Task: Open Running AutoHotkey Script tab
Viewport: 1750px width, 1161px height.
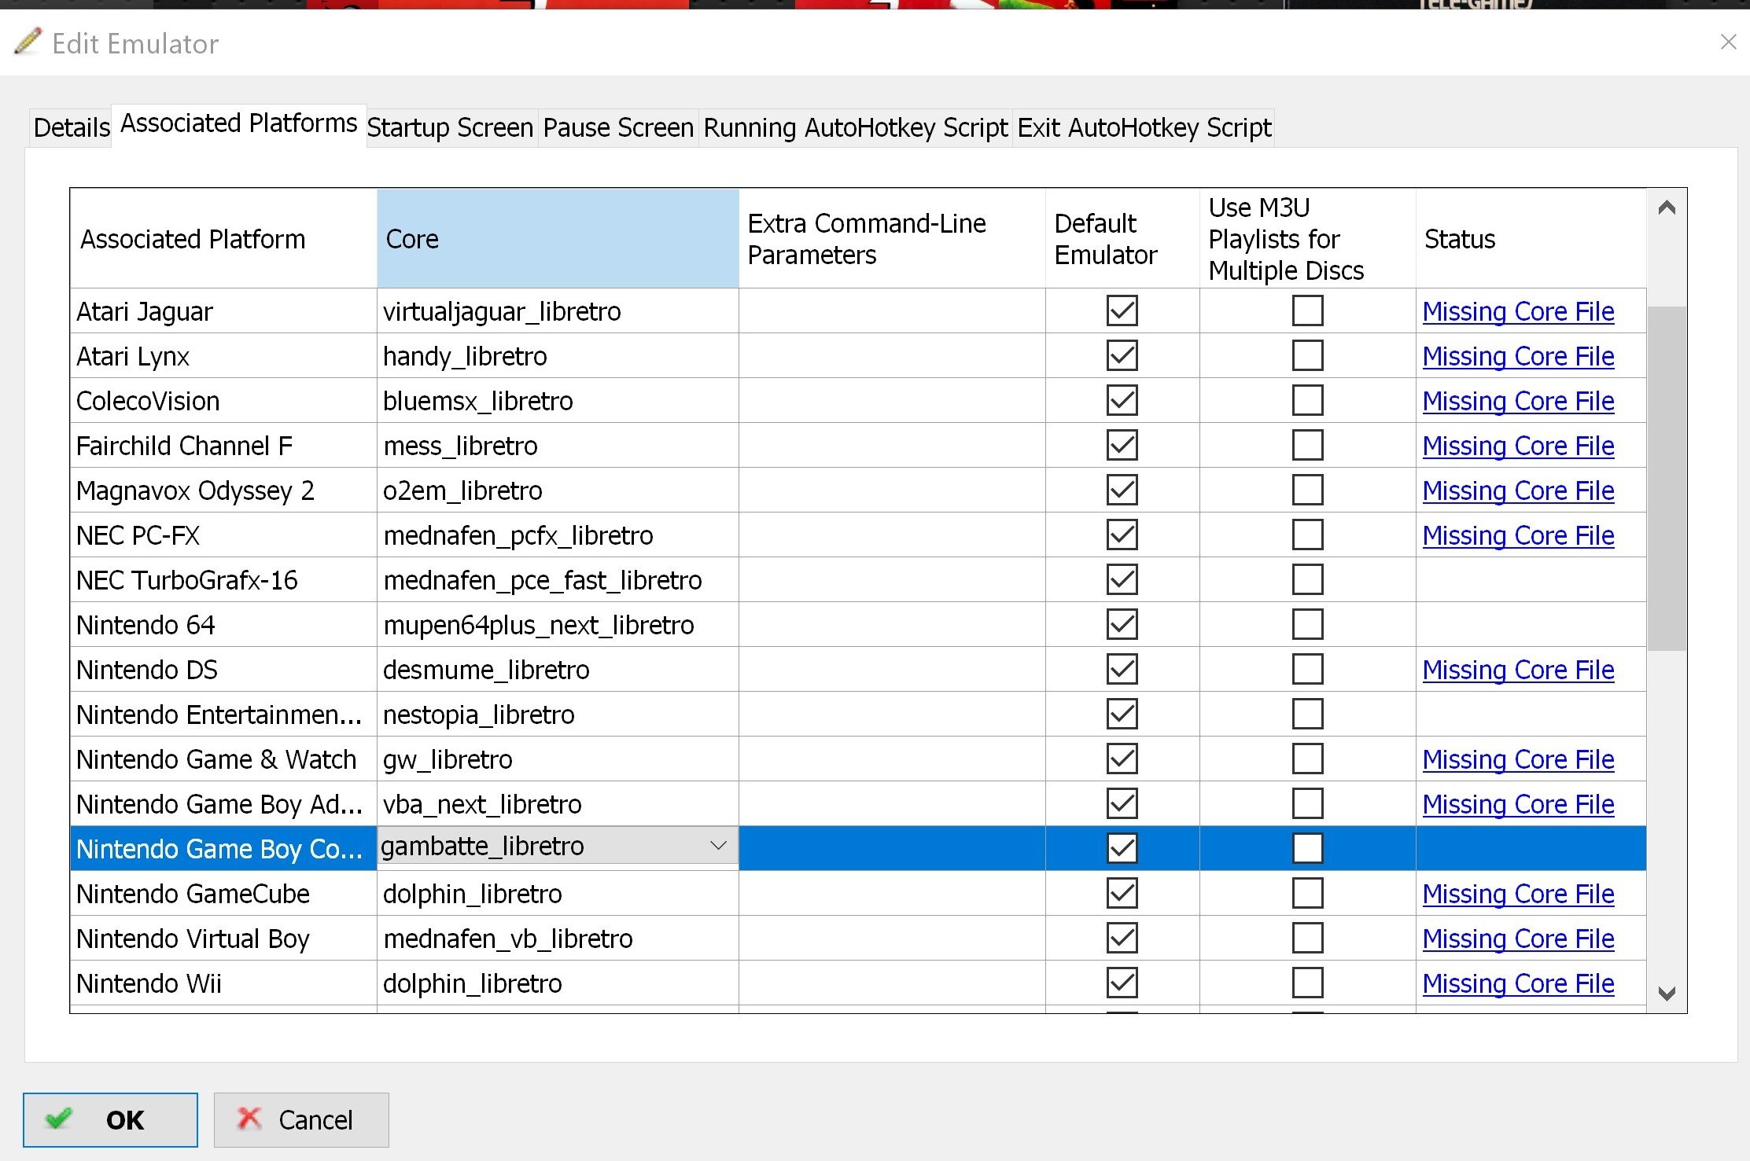Action: [x=856, y=127]
